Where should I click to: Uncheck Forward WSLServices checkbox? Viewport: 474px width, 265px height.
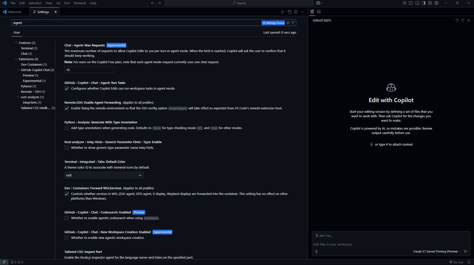click(x=67, y=194)
